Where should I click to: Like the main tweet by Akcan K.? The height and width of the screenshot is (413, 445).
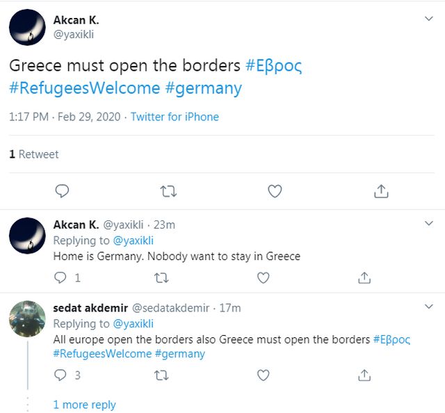(275, 191)
